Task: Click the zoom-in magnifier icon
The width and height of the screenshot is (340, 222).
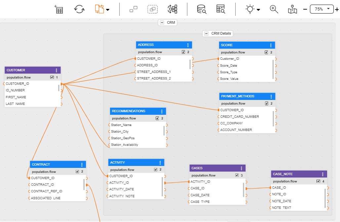Action: 274,9
